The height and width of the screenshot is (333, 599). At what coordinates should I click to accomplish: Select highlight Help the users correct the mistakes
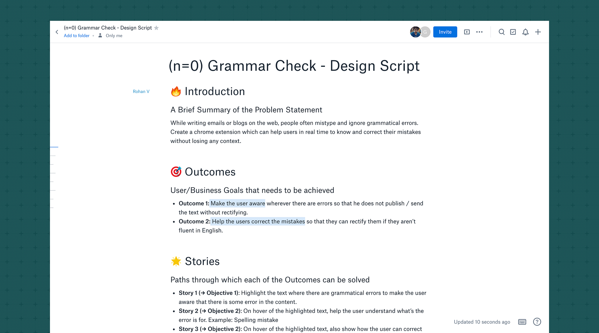[258, 222]
